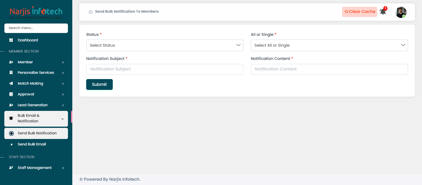The width and height of the screenshot is (422, 185).
Task: Click the MEMBER SECTION heading text
Action: coord(24,51)
